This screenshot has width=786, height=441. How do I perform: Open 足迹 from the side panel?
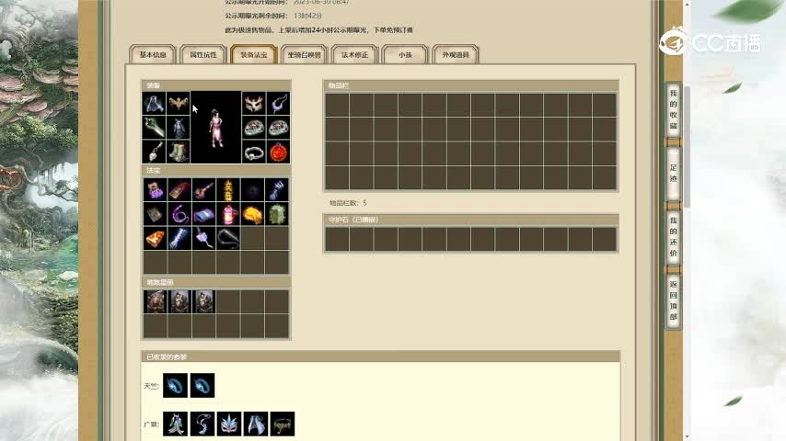(673, 174)
